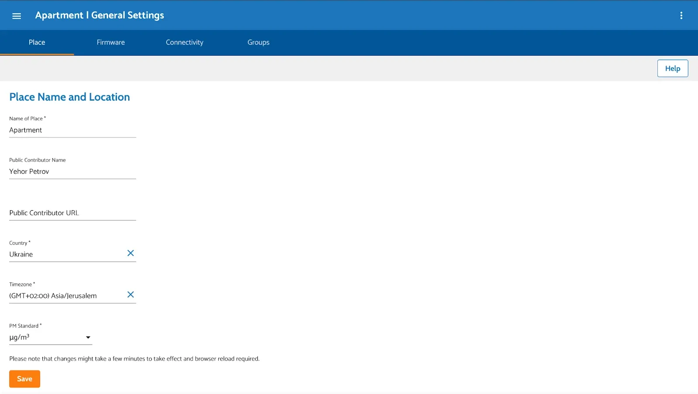Clear the Country field with X icon
Viewport: 698px width, 394px height.
(x=130, y=253)
